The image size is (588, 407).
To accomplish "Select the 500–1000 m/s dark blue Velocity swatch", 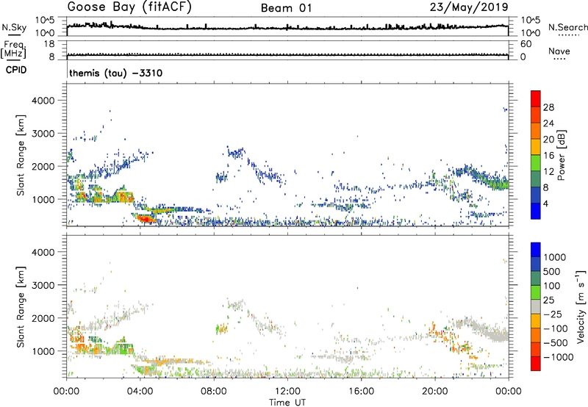I will (x=536, y=264).
